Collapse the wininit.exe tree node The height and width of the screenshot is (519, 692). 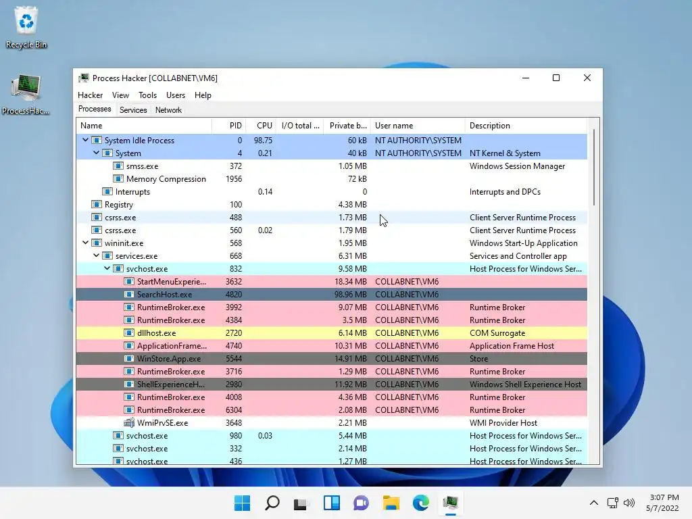pos(85,243)
